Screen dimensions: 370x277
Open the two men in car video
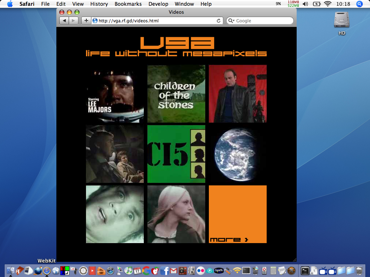115,154
